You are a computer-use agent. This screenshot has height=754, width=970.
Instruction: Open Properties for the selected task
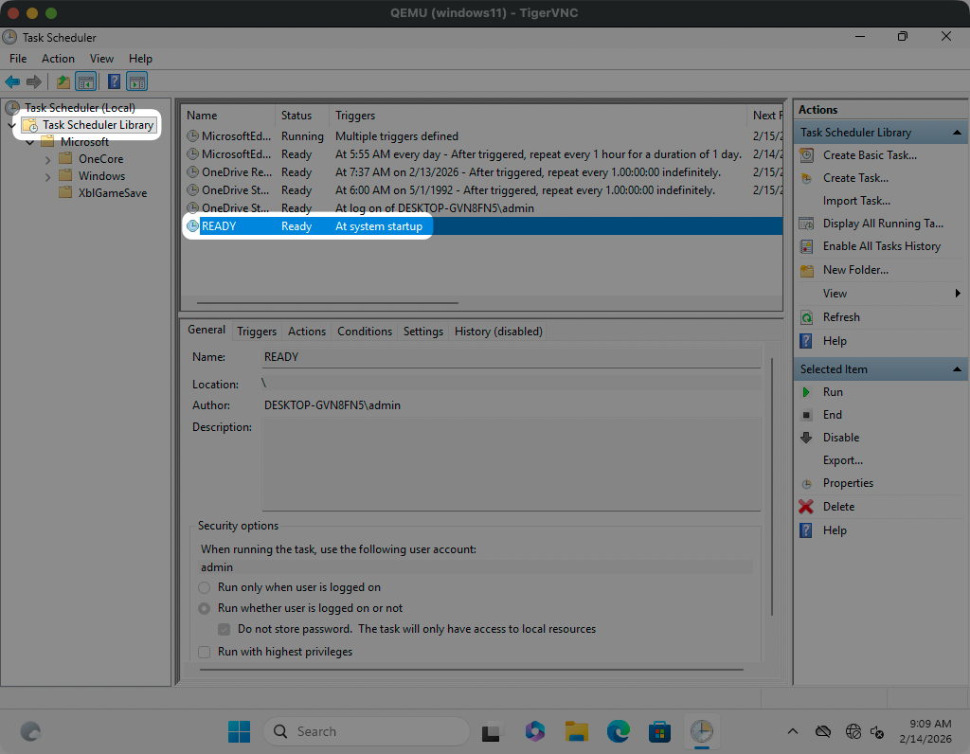848,483
